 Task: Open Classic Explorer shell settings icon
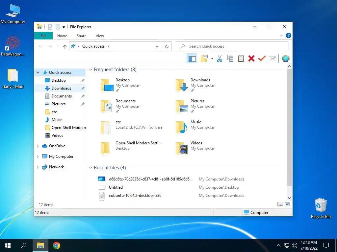285,58
